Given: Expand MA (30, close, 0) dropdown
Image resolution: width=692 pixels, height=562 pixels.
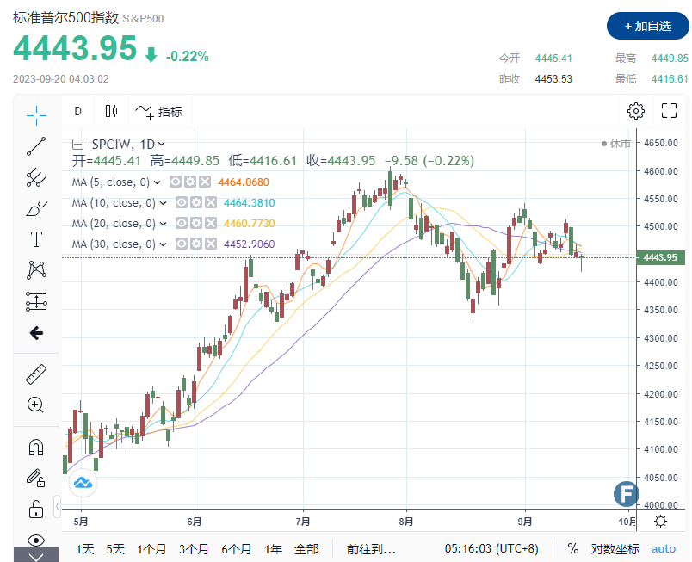Looking at the screenshot, I should pos(163,244).
